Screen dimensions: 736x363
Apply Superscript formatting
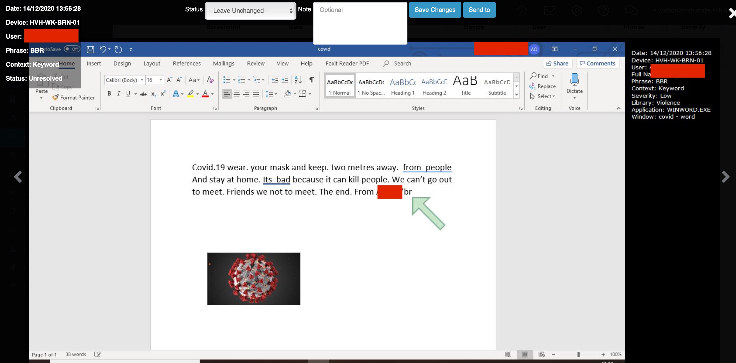click(163, 93)
